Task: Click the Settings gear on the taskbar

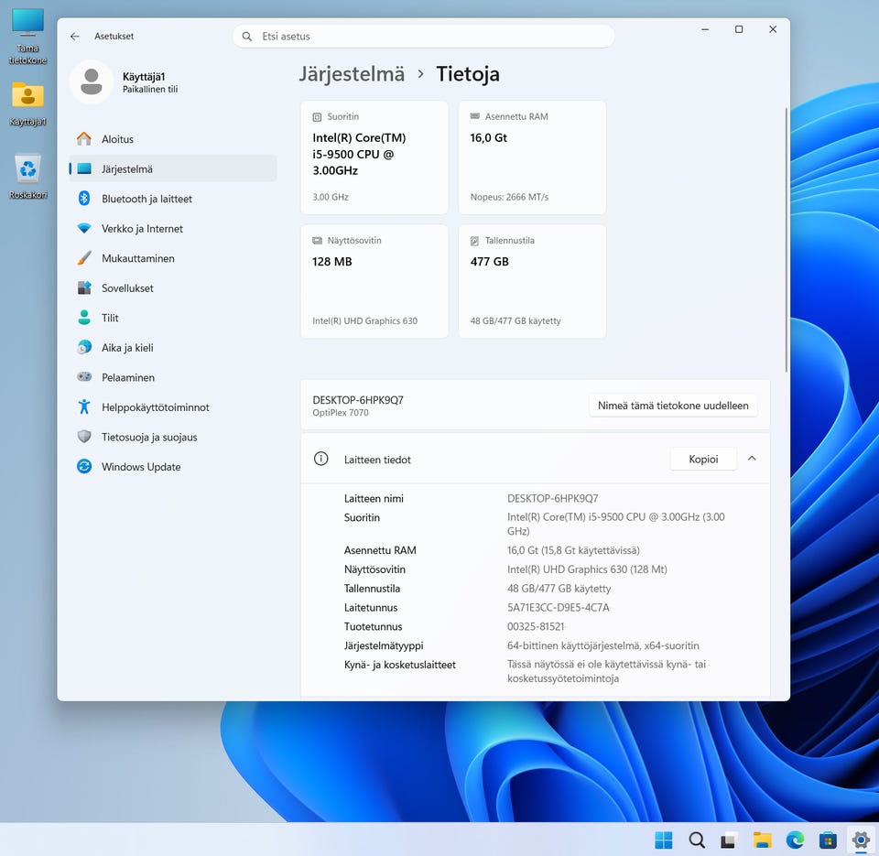Action: point(861,840)
